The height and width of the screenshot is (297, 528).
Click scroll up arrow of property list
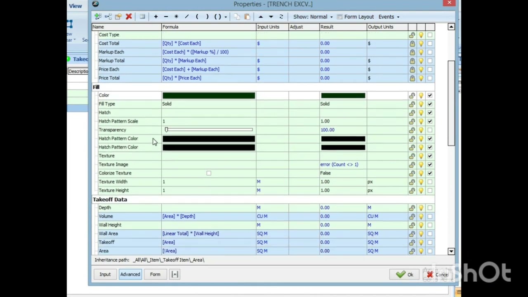click(x=451, y=27)
